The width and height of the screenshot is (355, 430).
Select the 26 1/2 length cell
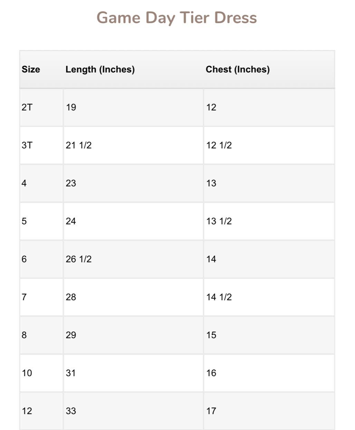pos(79,259)
